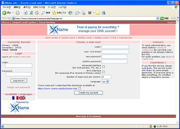Click the Powered by XName logo
Image resolution: width=180 pixels, height=129 pixels.
point(19,107)
